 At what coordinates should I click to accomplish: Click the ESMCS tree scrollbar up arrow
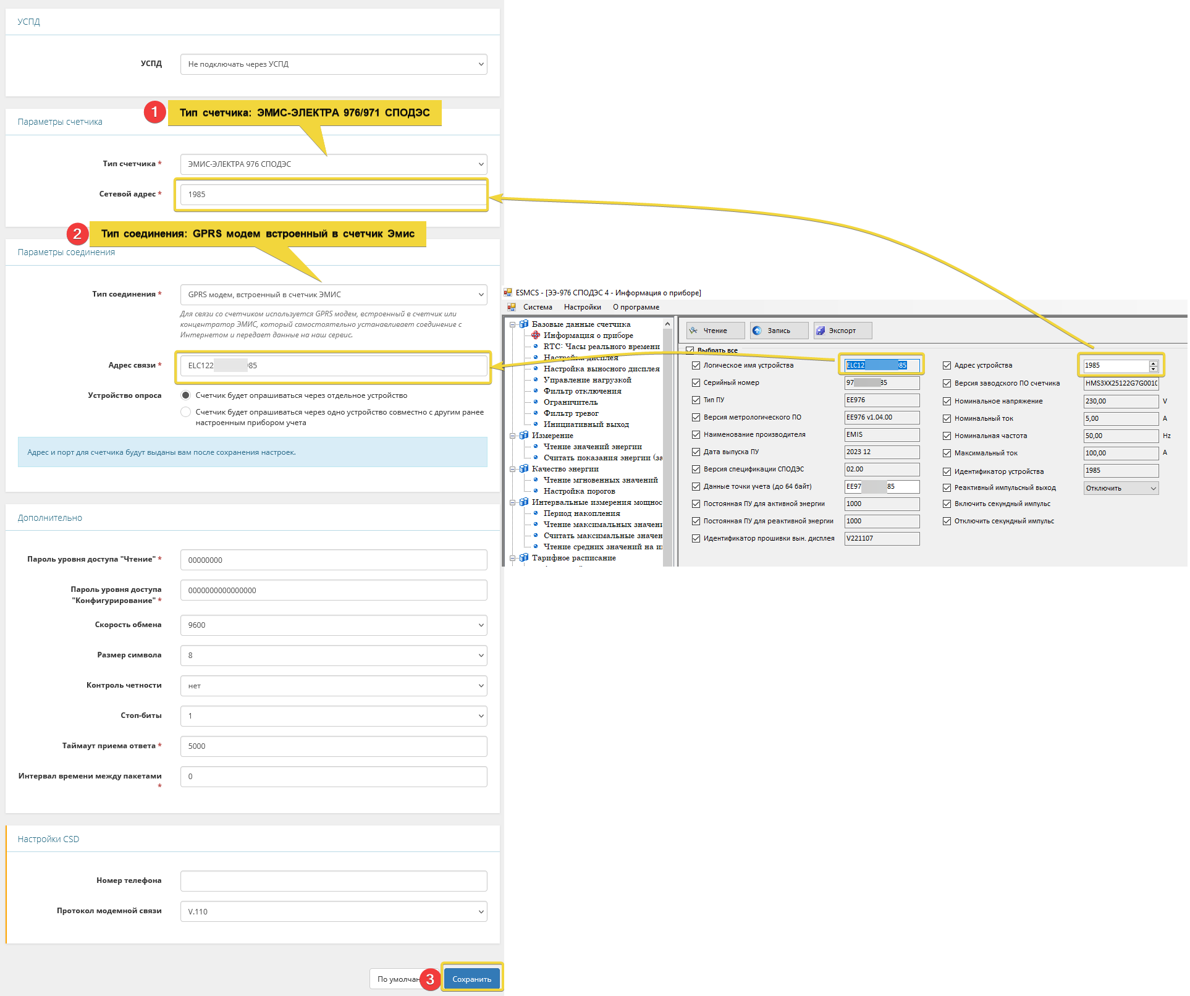(667, 324)
